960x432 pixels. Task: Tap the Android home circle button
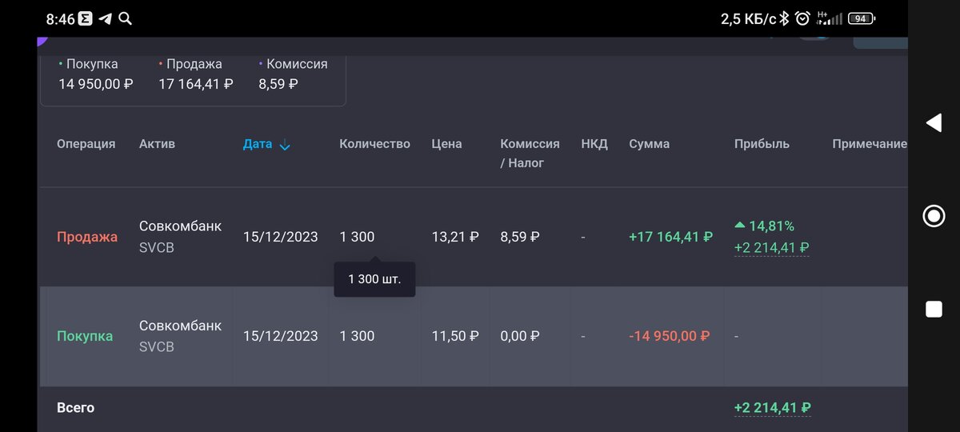934,216
